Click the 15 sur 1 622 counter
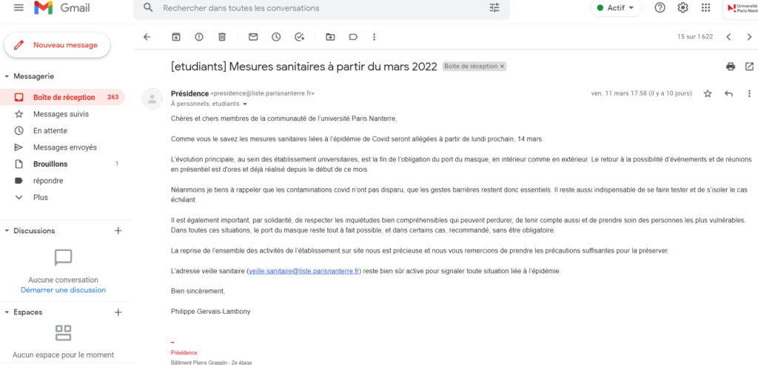The height and width of the screenshot is (365, 758). coord(694,37)
